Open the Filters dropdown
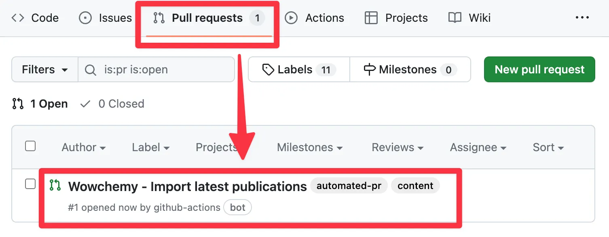609x237 pixels. (44, 70)
